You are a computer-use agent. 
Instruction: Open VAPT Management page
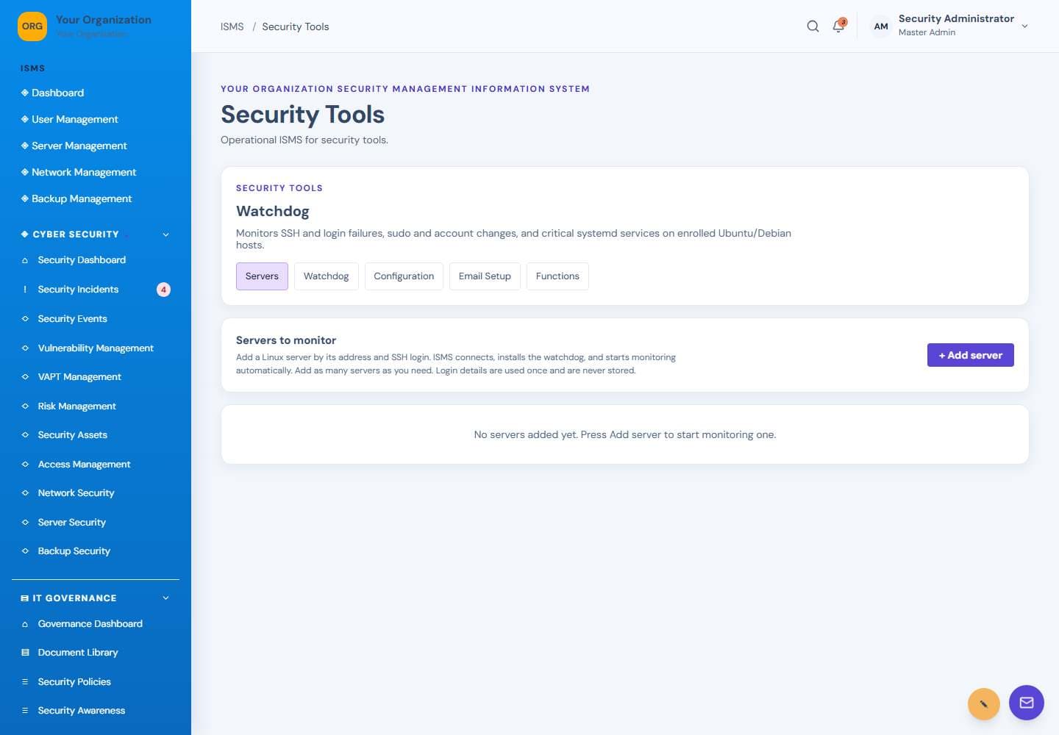pos(79,377)
